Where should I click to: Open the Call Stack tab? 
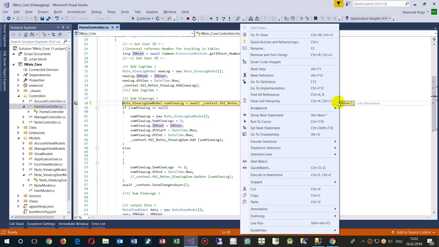(16, 224)
